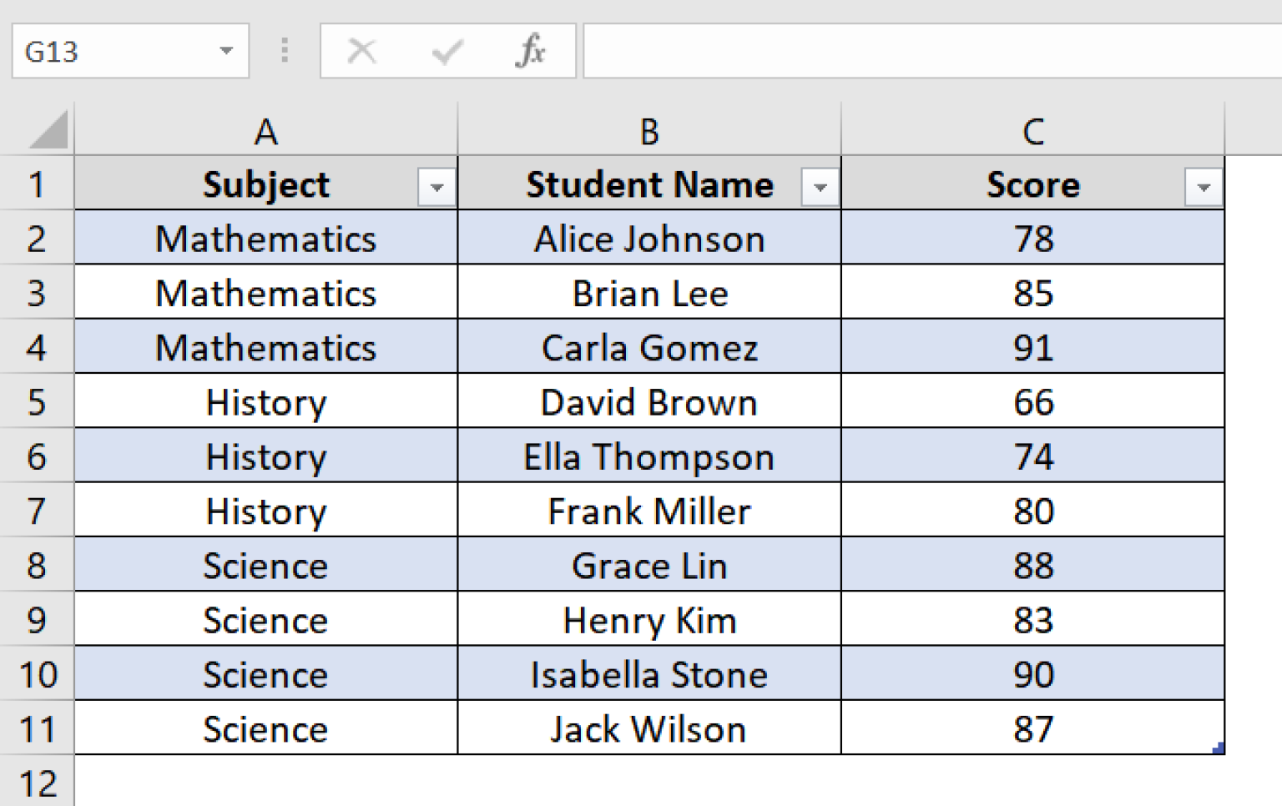This screenshot has height=806, width=1282.
Task: Click the Insert Function fx icon
Action: click(x=532, y=52)
